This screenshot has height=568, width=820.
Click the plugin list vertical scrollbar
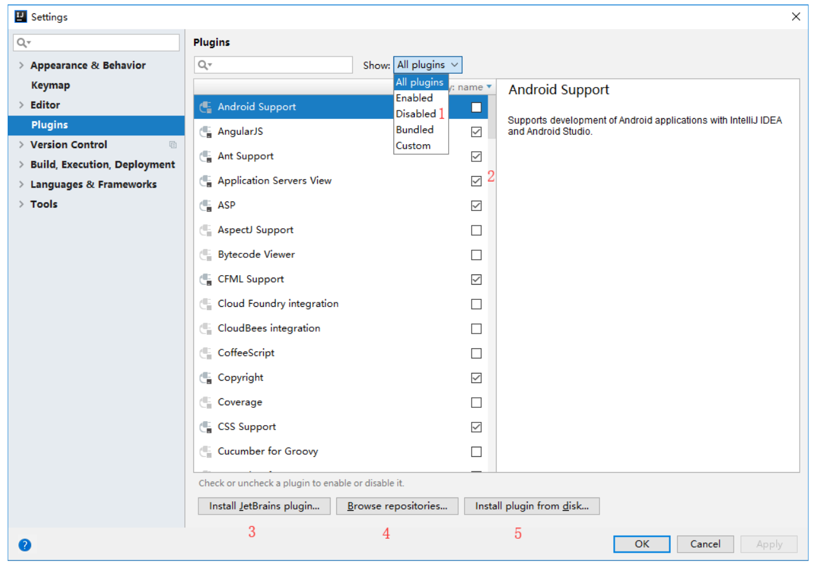(491, 116)
